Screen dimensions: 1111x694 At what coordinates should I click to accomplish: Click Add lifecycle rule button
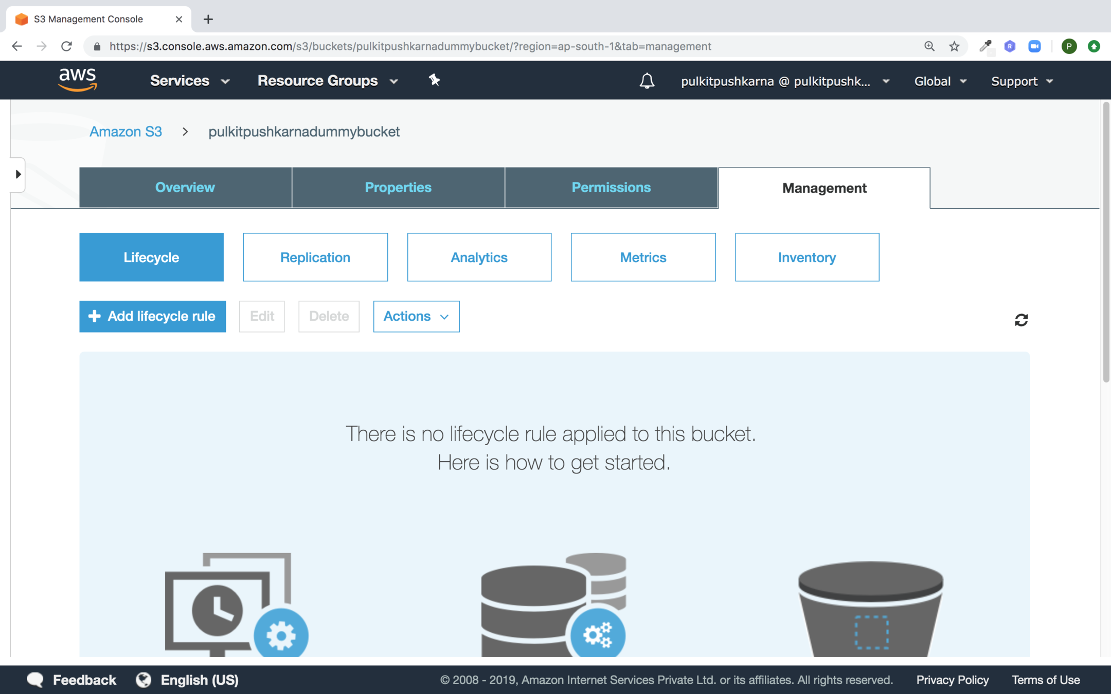click(152, 316)
